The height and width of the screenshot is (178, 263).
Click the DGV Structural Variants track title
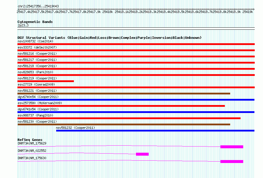tap(110, 38)
